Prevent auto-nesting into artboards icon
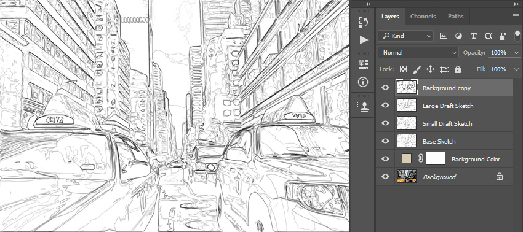This screenshot has width=523, height=232. (x=444, y=69)
